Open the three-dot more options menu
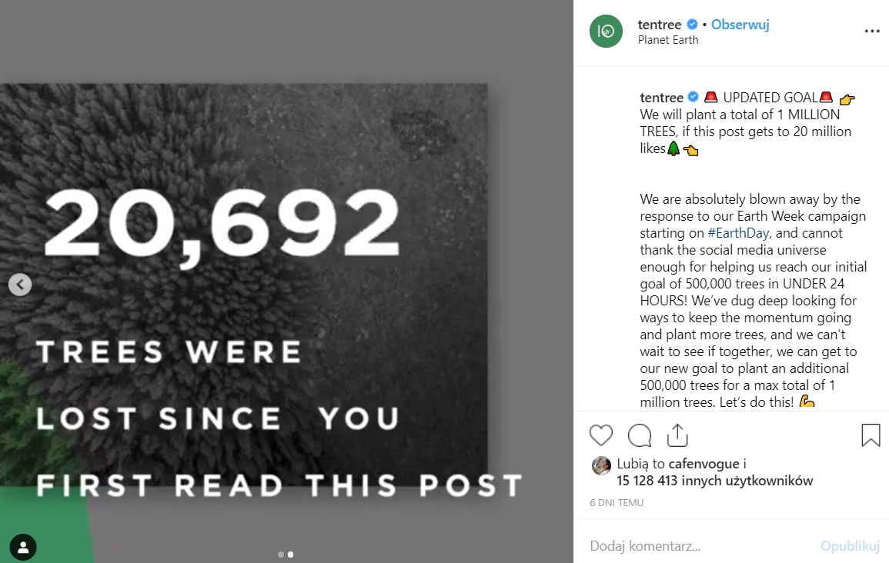The image size is (889, 563). [x=871, y=32]
